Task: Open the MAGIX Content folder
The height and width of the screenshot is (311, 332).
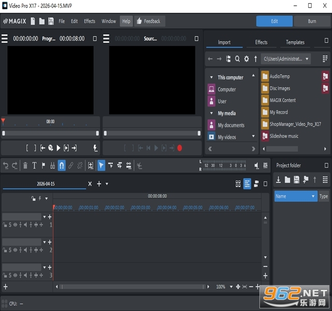Action: [283, 100]
